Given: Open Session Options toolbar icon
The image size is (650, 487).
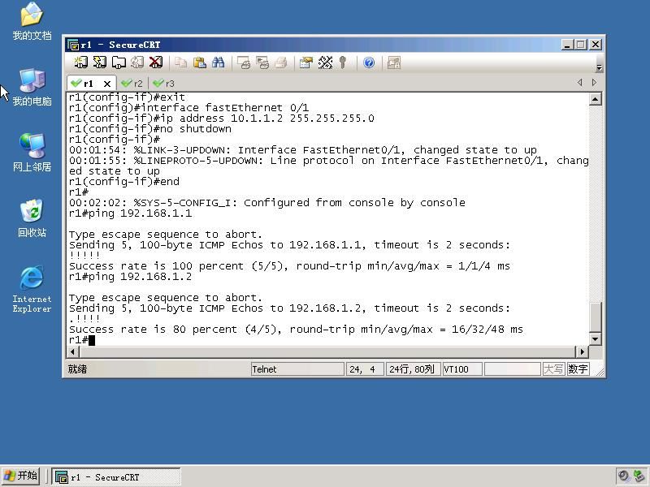Looking at the screenshot, I should 306,62.
